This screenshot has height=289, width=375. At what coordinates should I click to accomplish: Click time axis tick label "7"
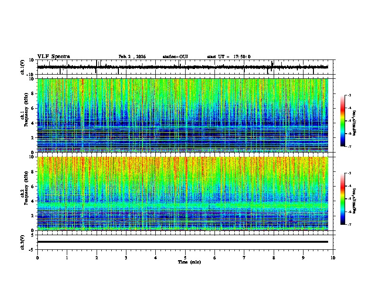244,258
